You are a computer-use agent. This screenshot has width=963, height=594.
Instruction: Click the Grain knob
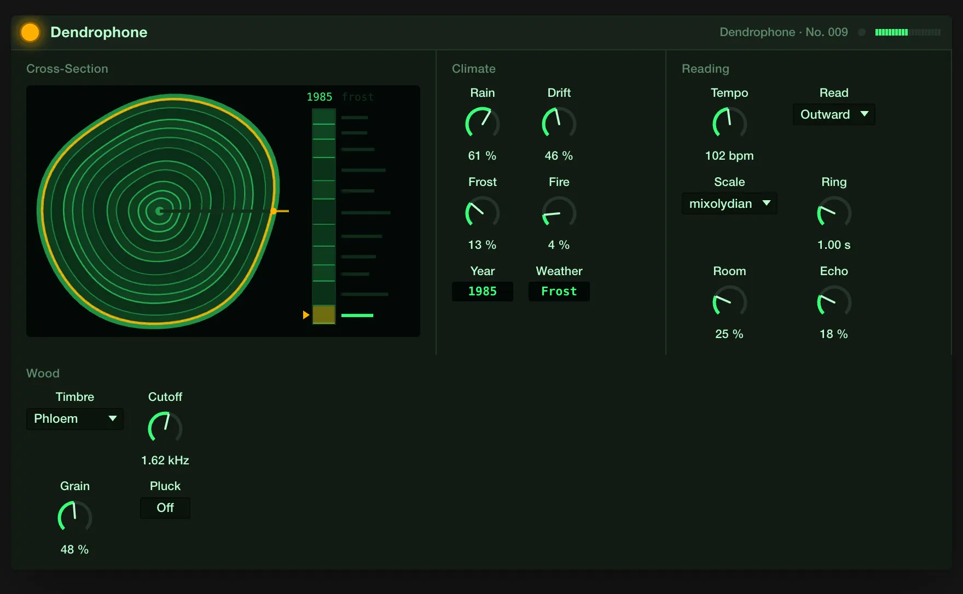75,516
